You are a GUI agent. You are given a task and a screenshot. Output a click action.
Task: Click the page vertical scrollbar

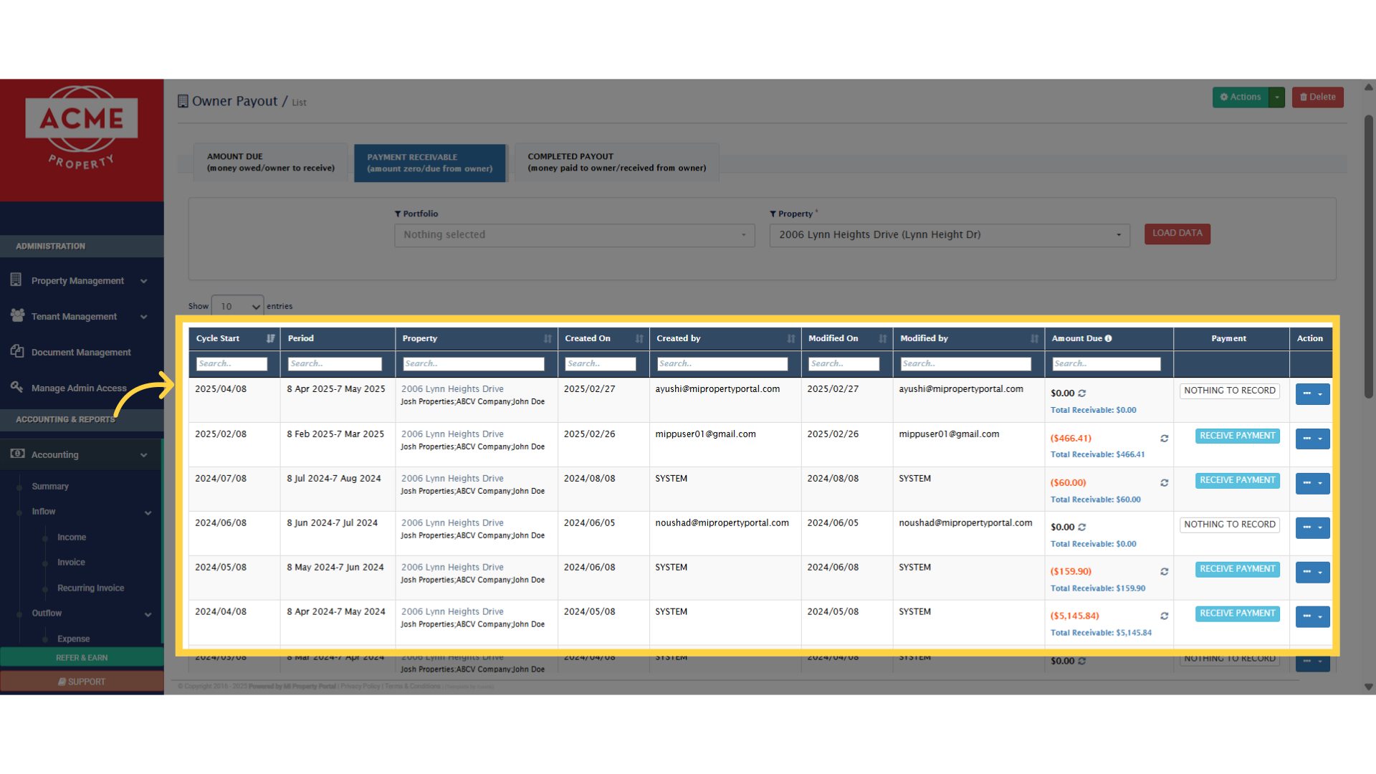pyautogui.click(x=1369, y=257)
